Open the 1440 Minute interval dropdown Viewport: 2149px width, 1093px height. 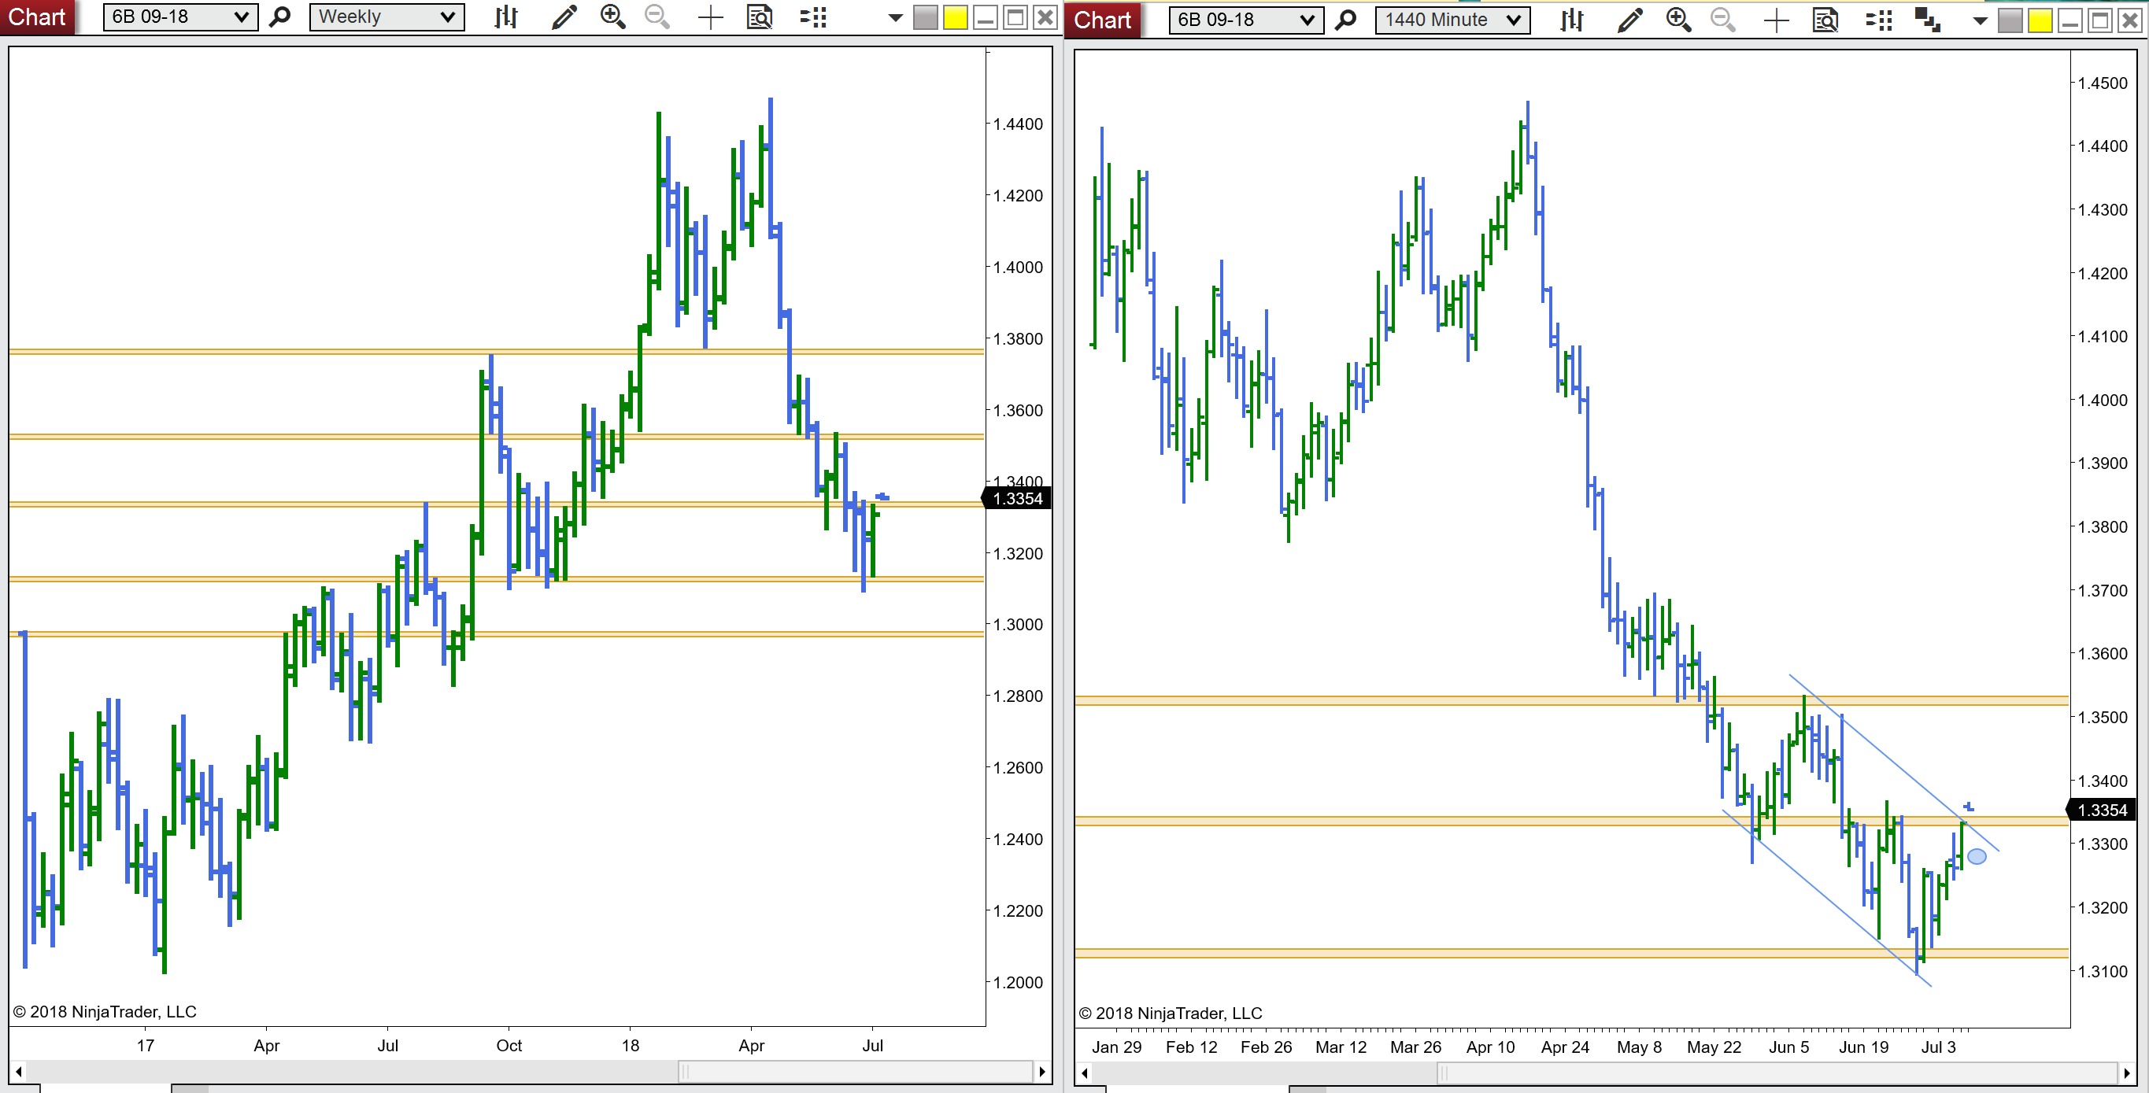click(1452, 20)
